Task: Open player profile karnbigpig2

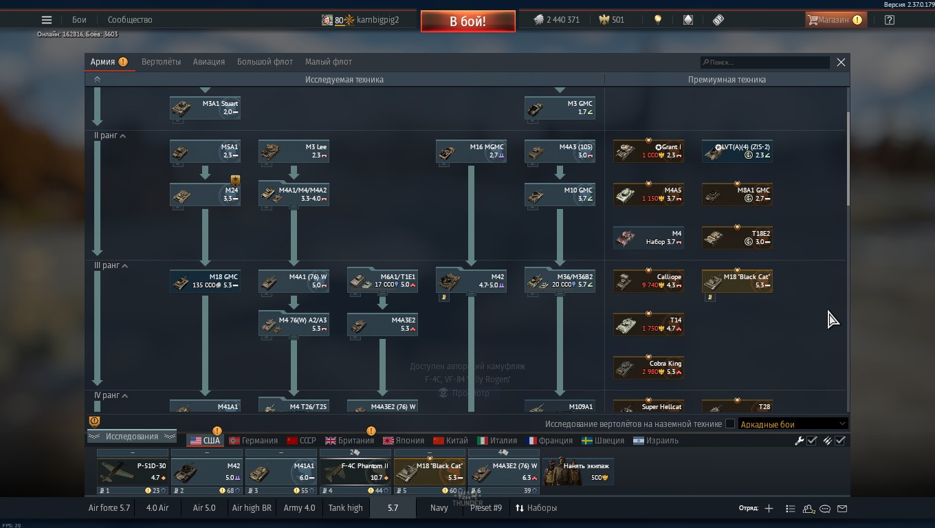Action: pos(361,20)
